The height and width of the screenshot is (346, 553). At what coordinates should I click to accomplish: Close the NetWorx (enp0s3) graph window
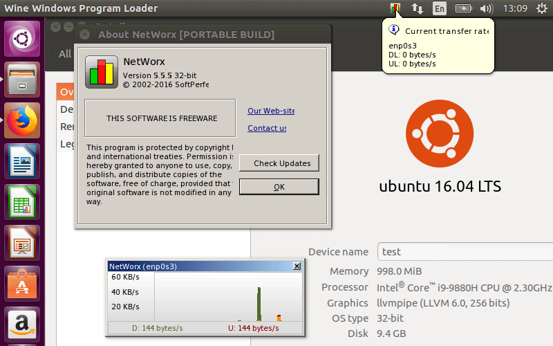[297, 266]
